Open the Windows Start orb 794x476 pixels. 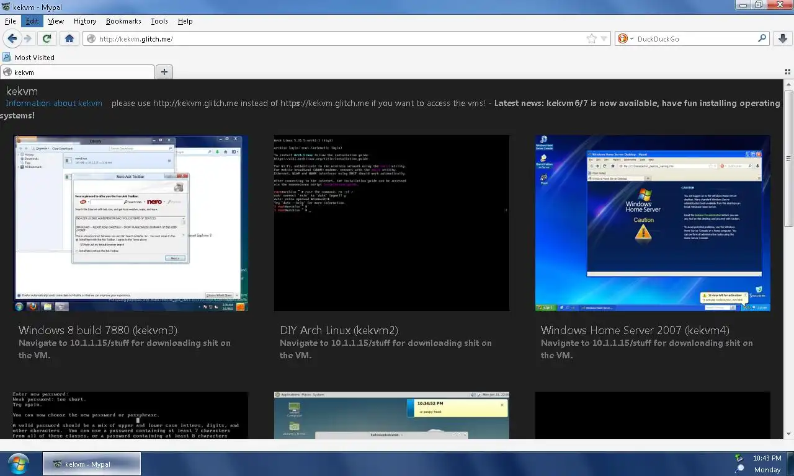19,464
